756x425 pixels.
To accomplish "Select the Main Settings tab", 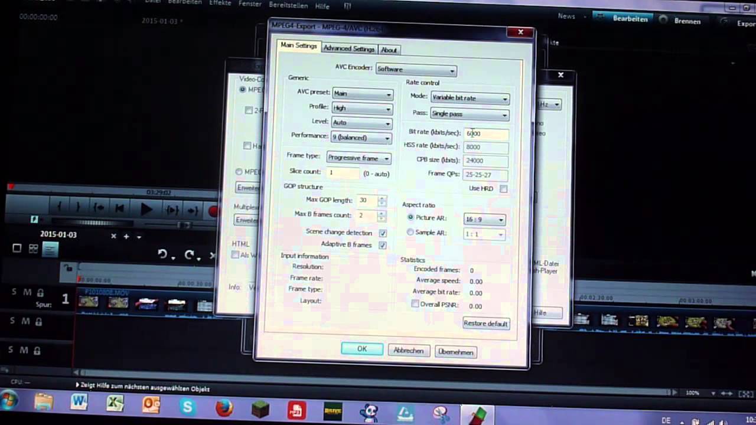I will click(x=298, y=46).
